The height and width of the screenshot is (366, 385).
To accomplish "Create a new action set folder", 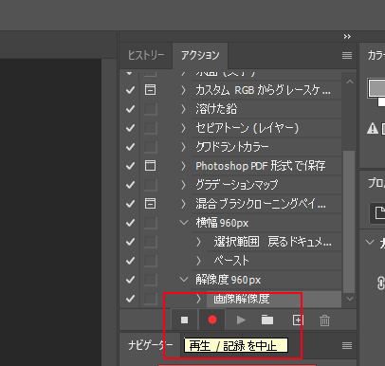I will (267, 320).
